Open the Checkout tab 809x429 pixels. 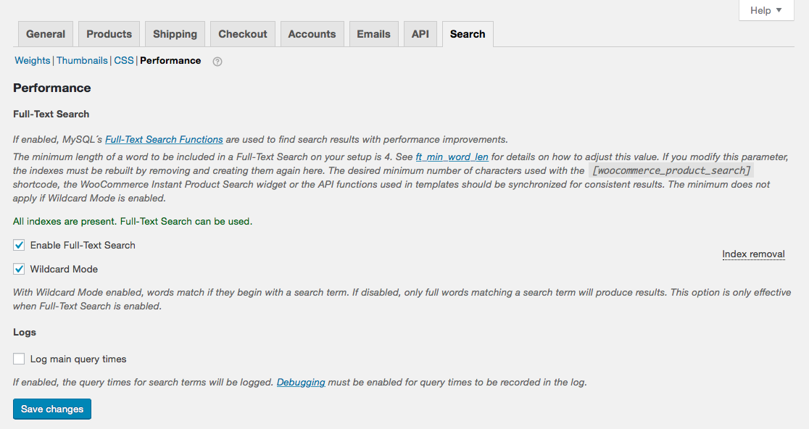point(243,34)
